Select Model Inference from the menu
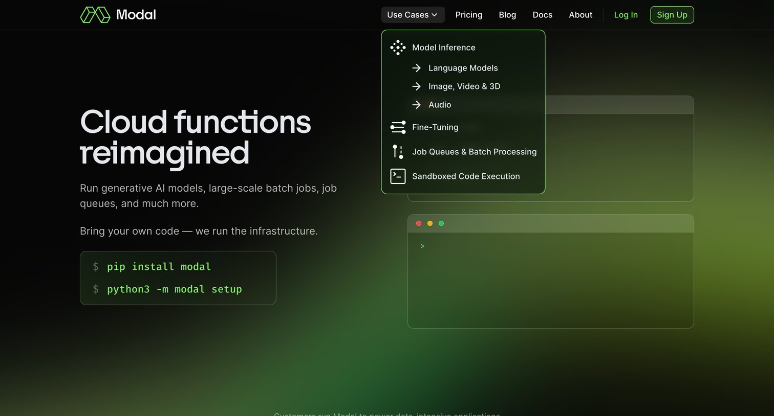The height and width of the screenshot is (416, 774). 444,48
